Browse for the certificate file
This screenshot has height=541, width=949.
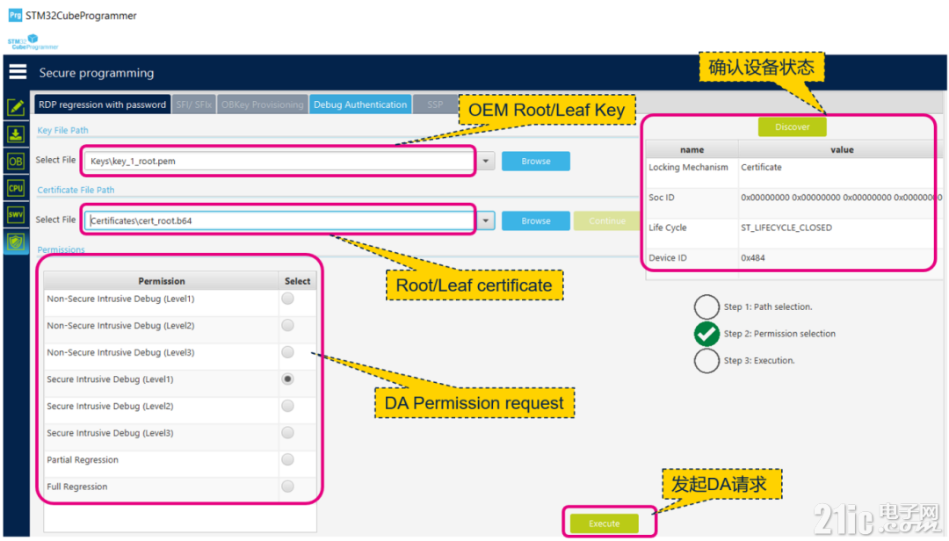click(x=536, y=220)
